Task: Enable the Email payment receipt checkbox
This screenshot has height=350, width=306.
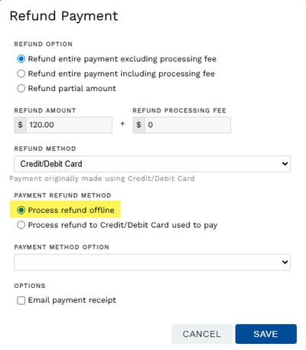Action: coord(21,300)
